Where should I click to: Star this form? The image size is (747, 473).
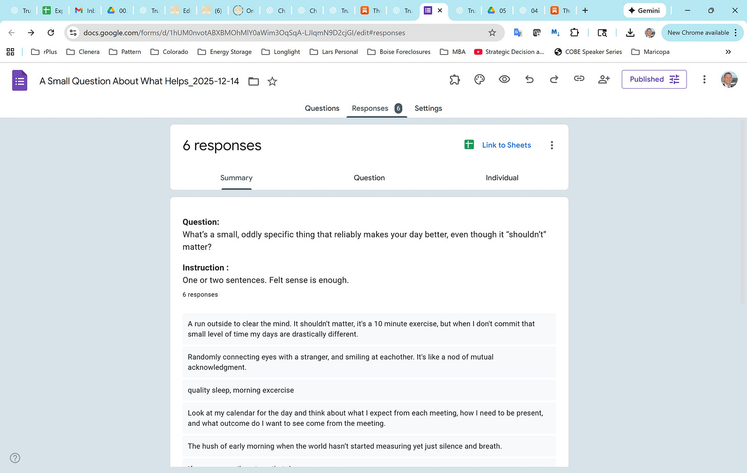click(272, 81)
